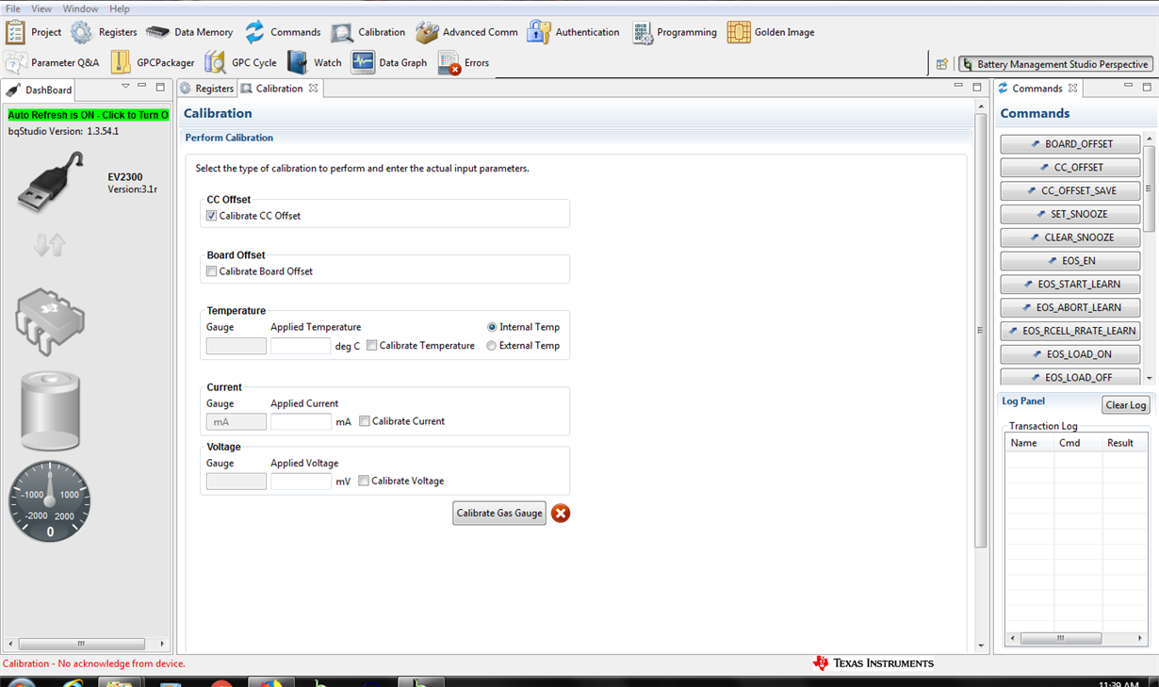Send the CC_OFFSET_SAVE command
Viewport: 1159px width, 687px height.
click(1070, 190)
